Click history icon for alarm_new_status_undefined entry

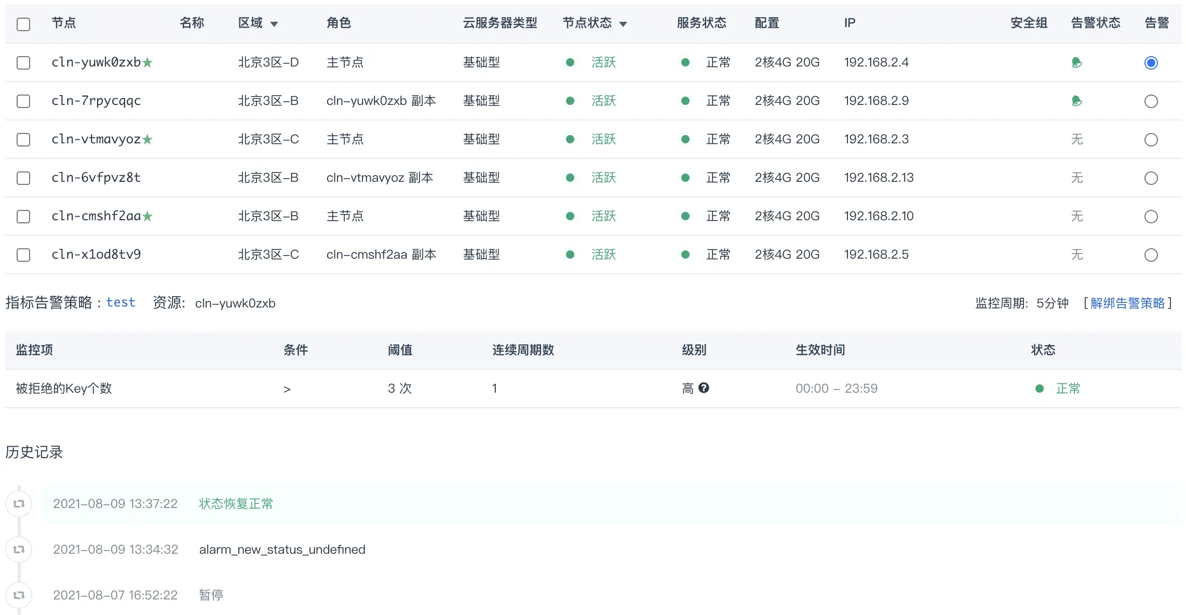tap(19, 550)
